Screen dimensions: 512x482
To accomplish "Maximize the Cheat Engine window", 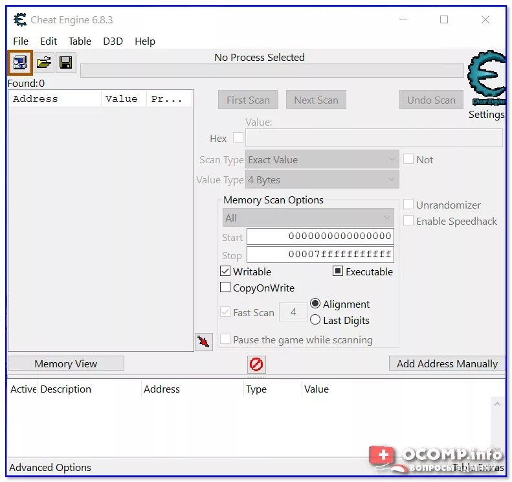I will click(444, 19).
